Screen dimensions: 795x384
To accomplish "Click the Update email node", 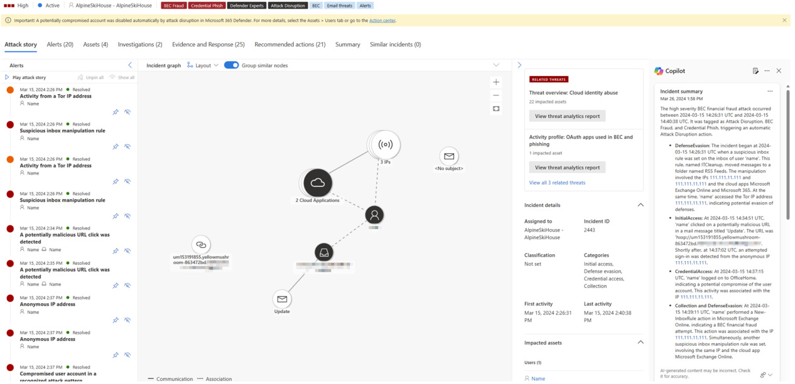I will (282, 299).
